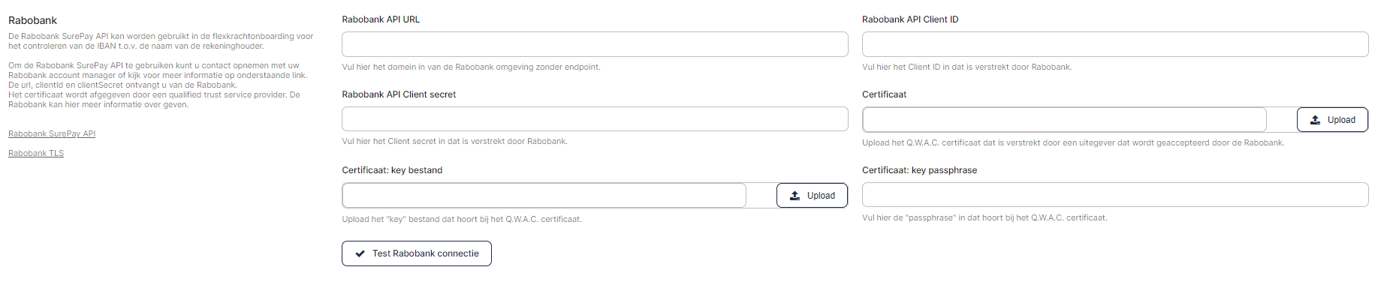
Task: Open the Rabobank SurePay API link
Action: (52, 133)
